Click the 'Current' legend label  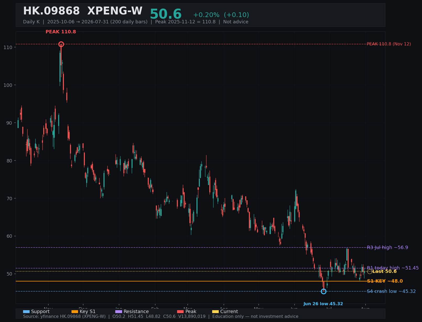(x=229, y=312)
